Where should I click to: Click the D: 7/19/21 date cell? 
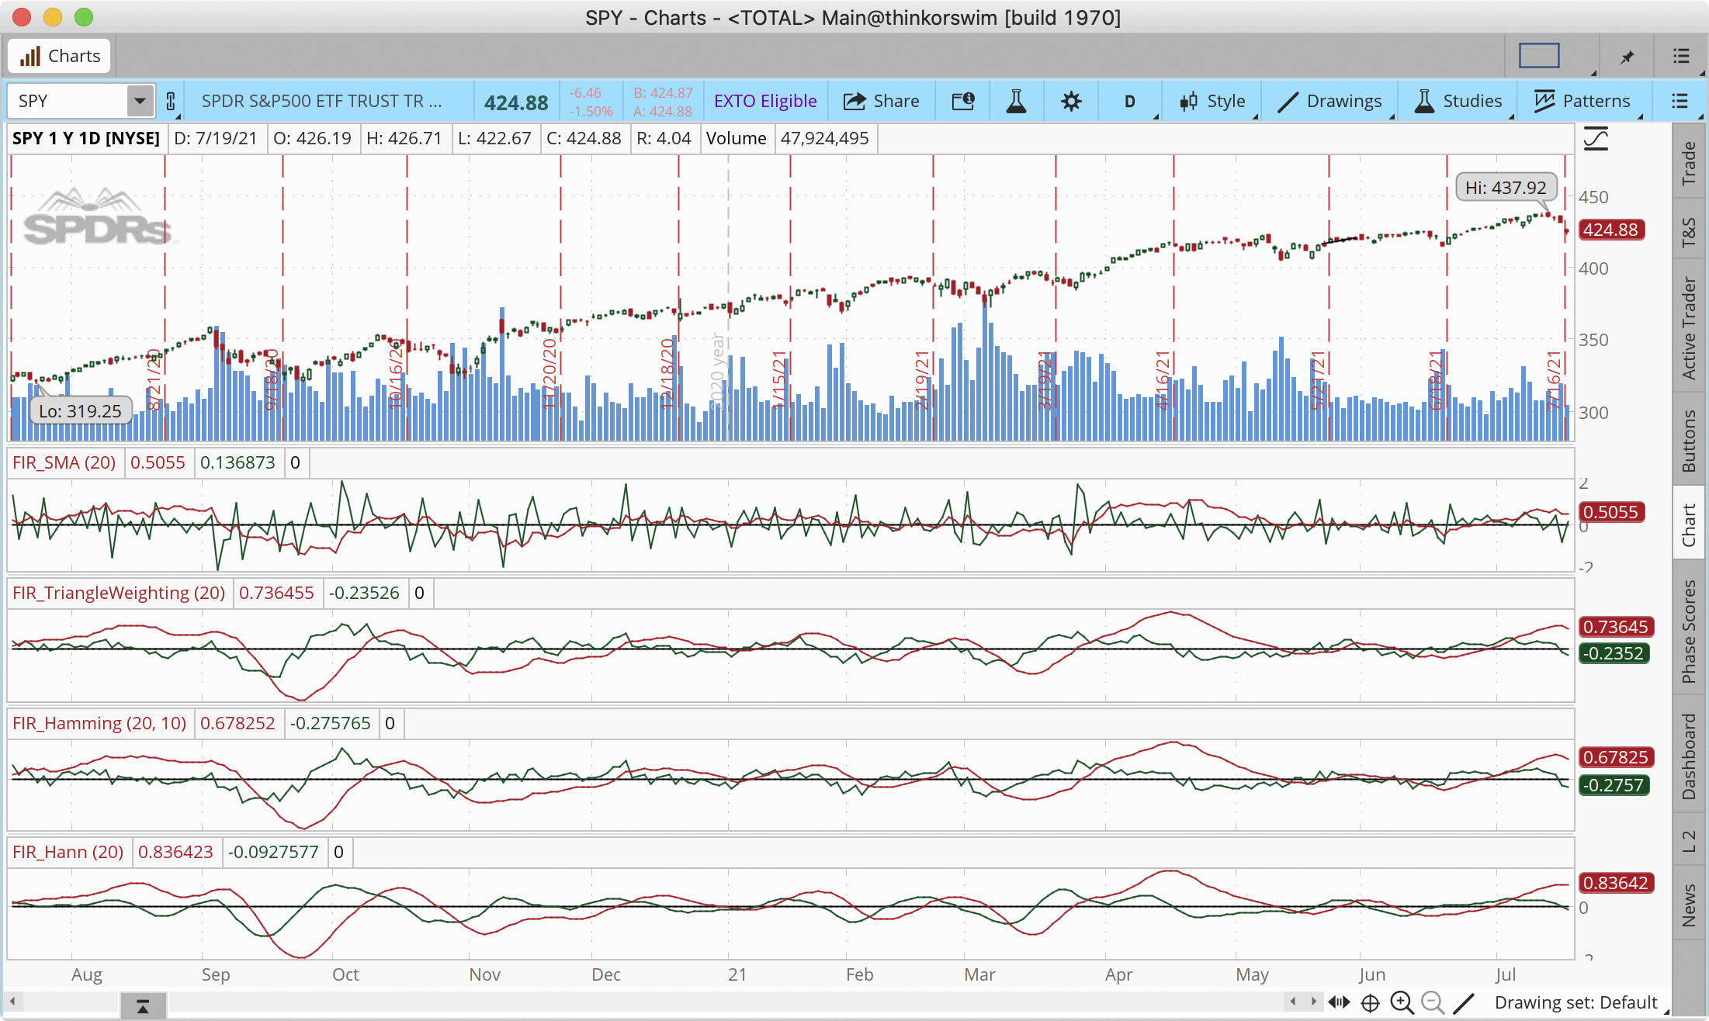(x=216, y=138)
